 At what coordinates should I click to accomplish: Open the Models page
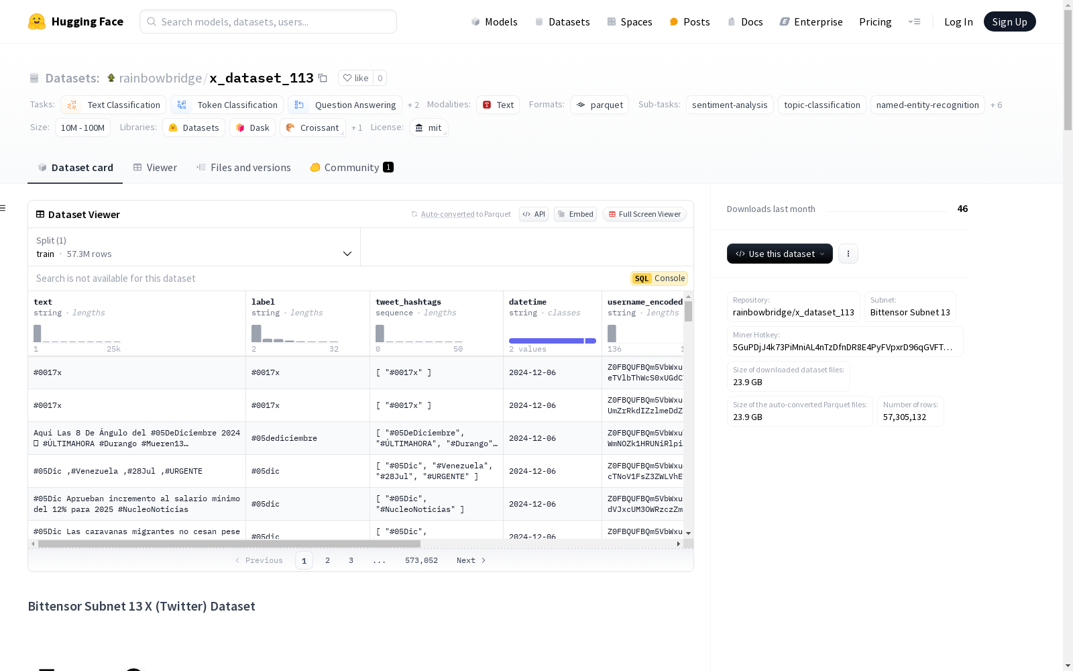point(494,22)
